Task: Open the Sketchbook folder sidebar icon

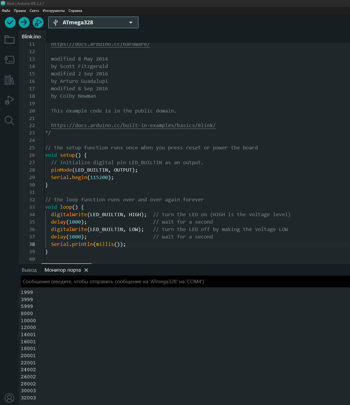Action: 9,39
